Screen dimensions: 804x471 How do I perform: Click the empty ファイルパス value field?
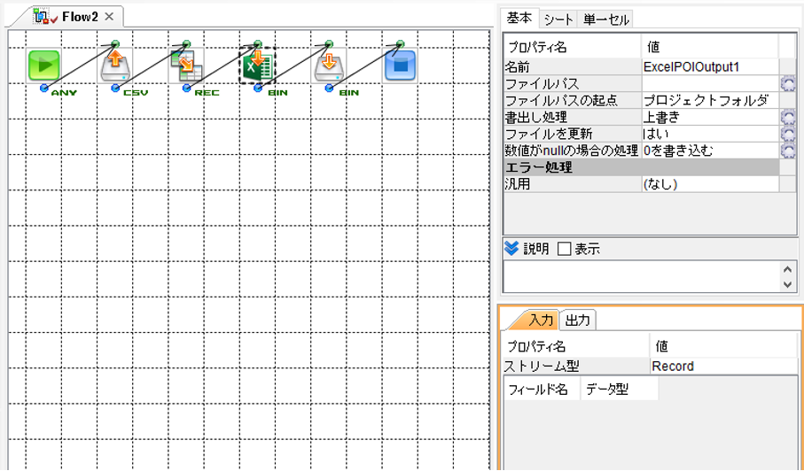tap(710, 83)
